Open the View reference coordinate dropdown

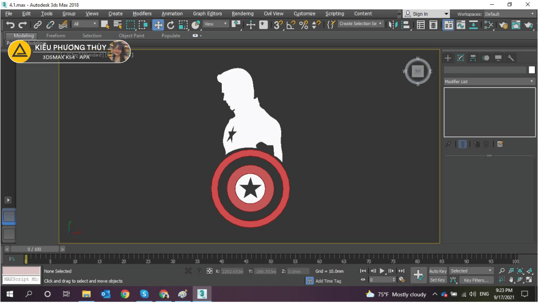[x=216, y=24]
